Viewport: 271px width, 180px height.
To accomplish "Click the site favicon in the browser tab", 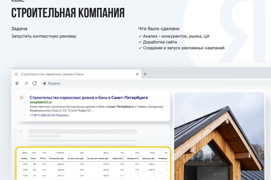I will tap(16, 74).
